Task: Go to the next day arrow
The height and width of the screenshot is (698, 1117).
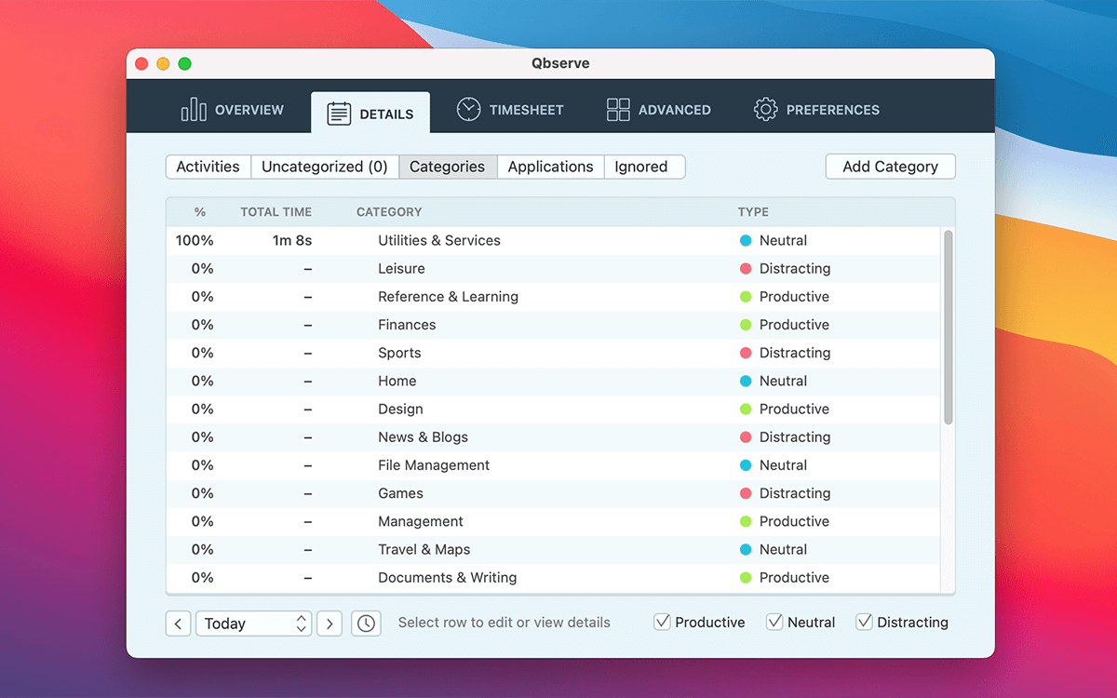Action: coord(330,624)
